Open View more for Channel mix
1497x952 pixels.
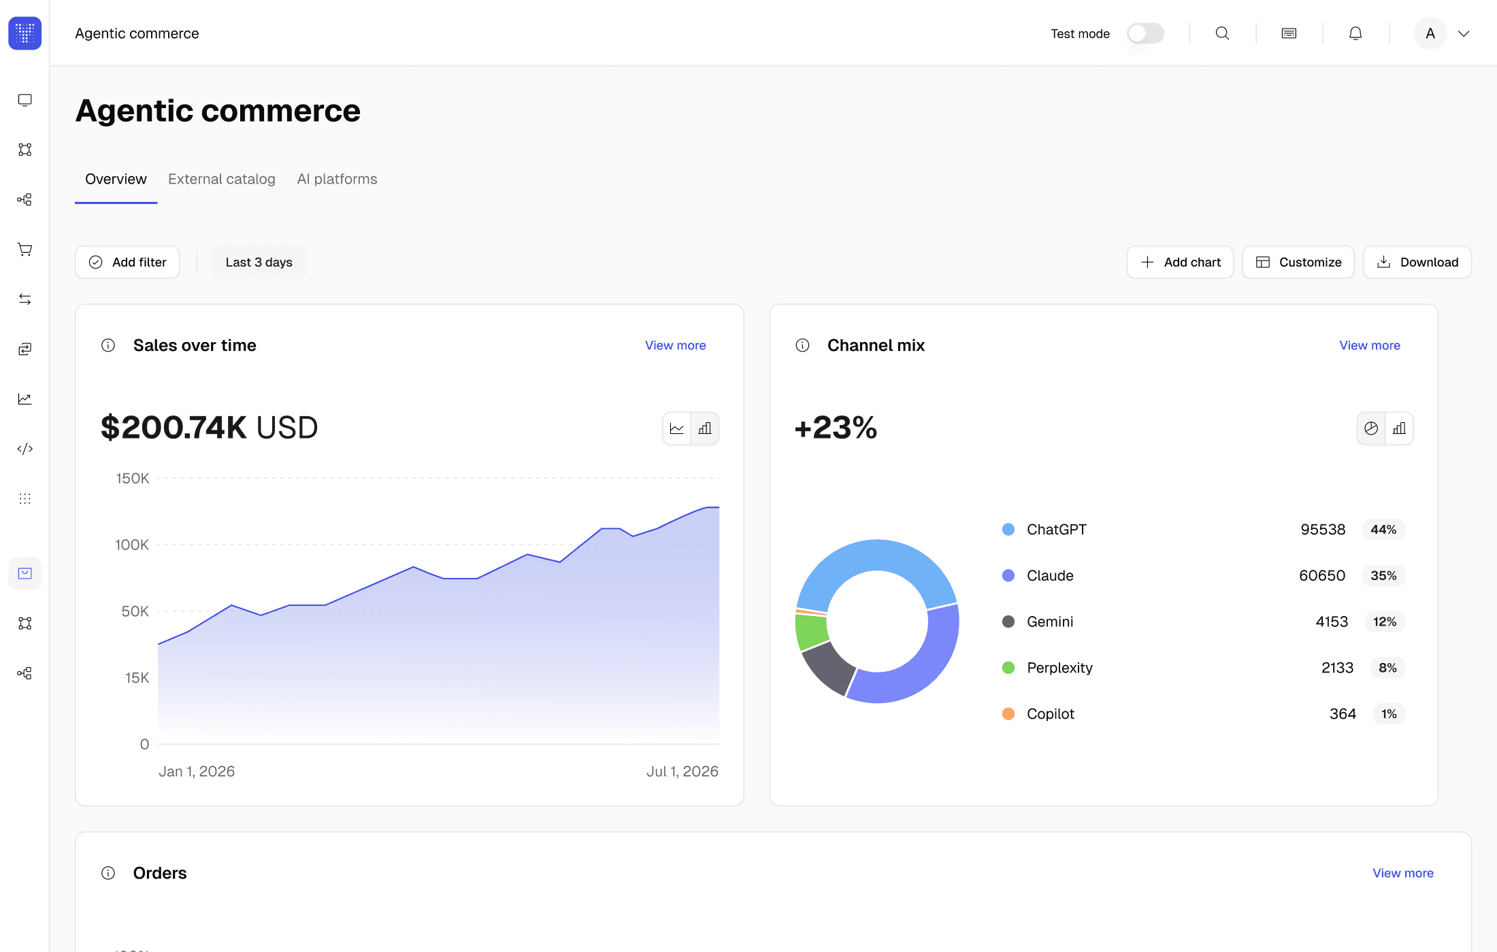click(1370, 345)
